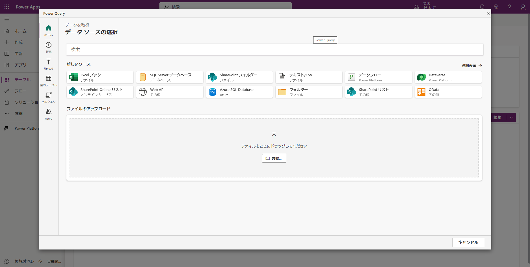Choose the Web API connector
The width and height of the screenshot is (530, 267).
tap(169, 92)
